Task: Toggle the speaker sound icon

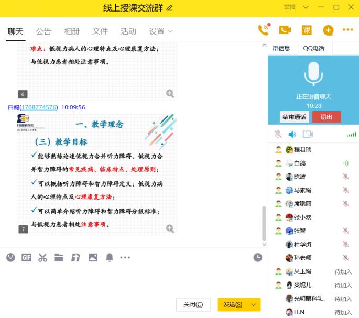Action: click(292, 135)
